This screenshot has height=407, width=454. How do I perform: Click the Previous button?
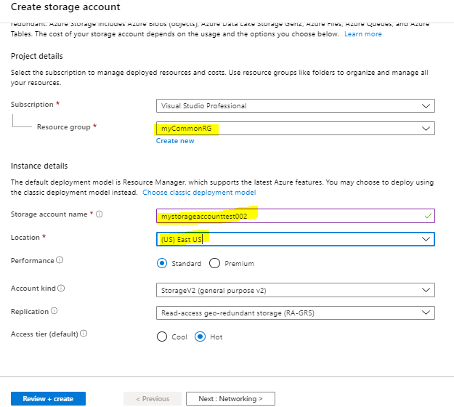pyautogui.click(x=152, y=398)
